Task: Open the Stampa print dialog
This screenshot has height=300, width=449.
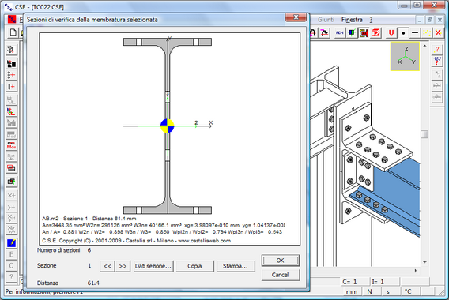Action: tap(236, 266)
